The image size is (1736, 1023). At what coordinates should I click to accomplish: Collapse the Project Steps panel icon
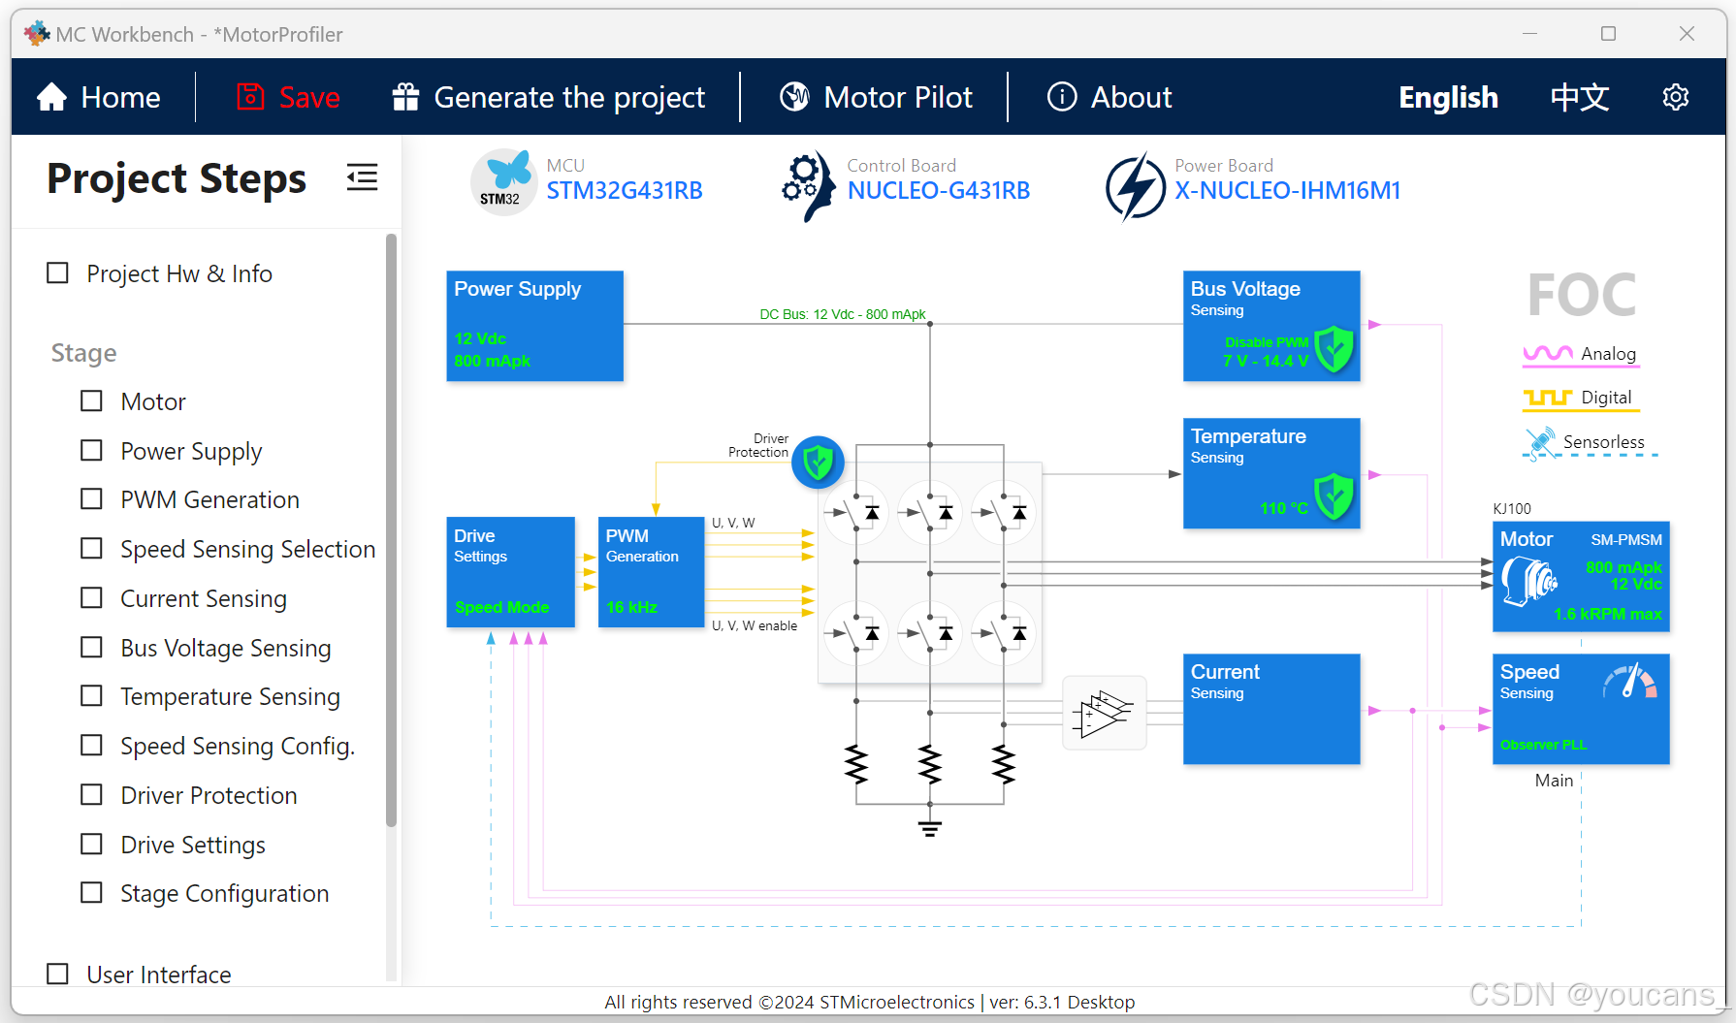362,177
